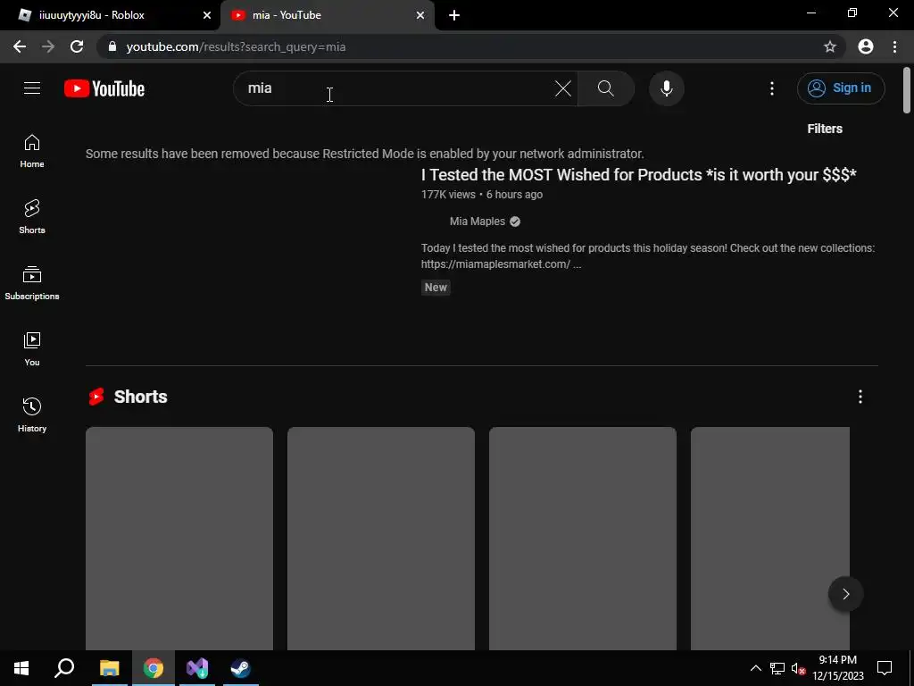Open the third Shorts thumbnail
This screenshot has width=914, height=686.
(x=582, y=539)
